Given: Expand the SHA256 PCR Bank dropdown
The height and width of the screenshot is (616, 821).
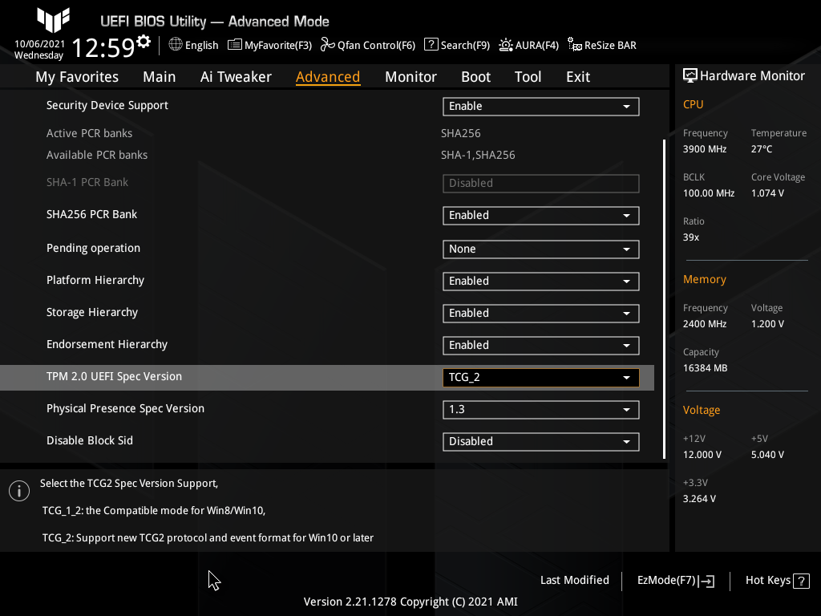Looking at the screenshot, I should (x=540, y=215).
